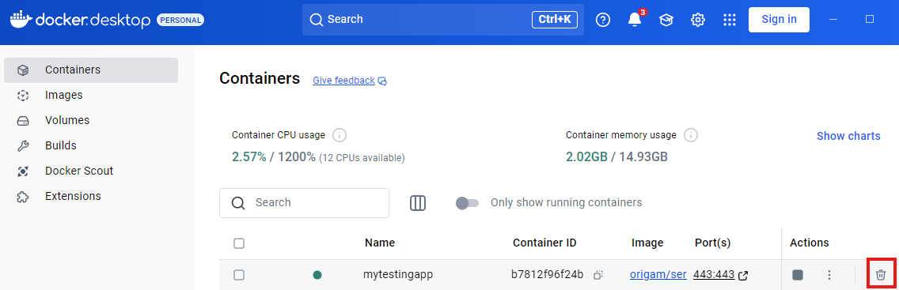Image resolution: width=899 pixels, height=290 pixels.
Task: Focus the containers Search field
Action: pos(305,203)
